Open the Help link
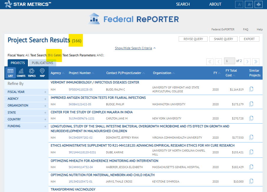267x192 pixels. [x=260, y=29]
